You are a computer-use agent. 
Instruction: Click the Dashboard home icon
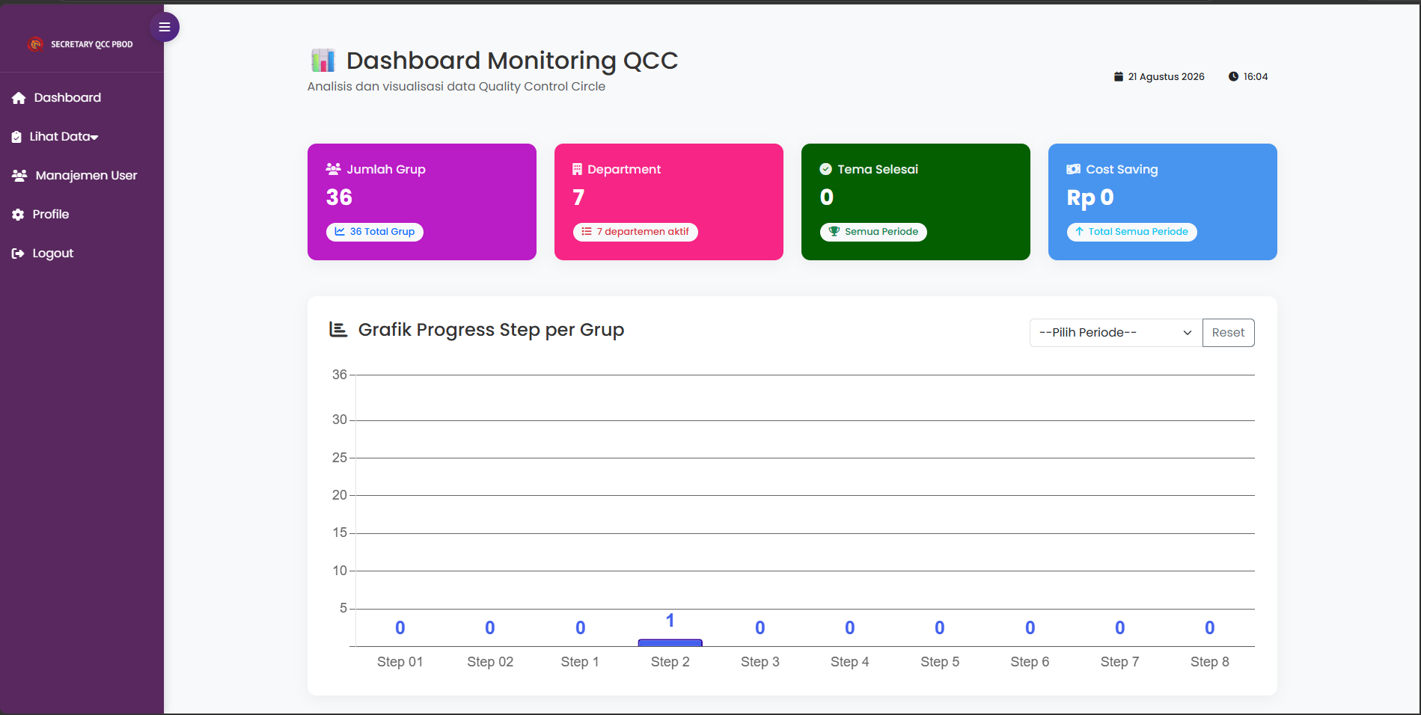tap(19, 98)
